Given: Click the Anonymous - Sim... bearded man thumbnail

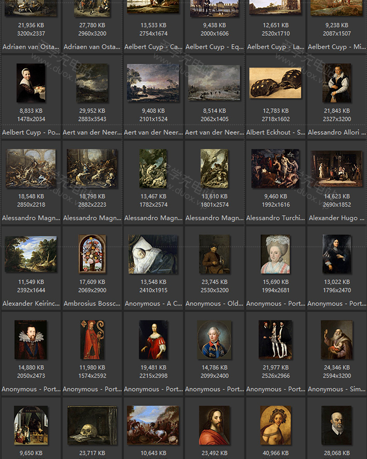Looking at the screenshot, I should pos(337,340).
